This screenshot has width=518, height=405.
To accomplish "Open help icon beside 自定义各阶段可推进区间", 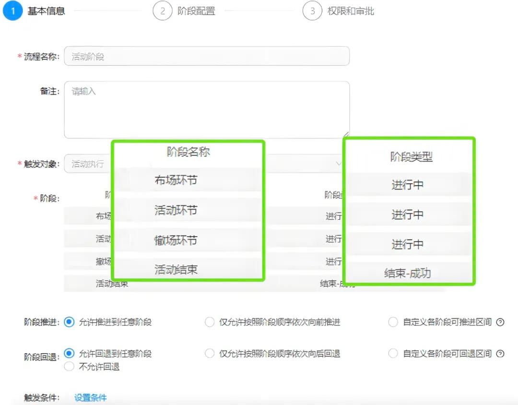I will [x=500, y=322].
